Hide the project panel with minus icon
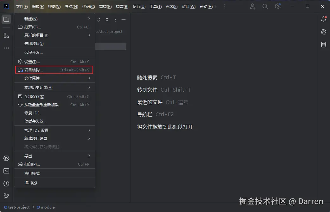The width and height of the screenshot is (330, 212). click(124, 20)
